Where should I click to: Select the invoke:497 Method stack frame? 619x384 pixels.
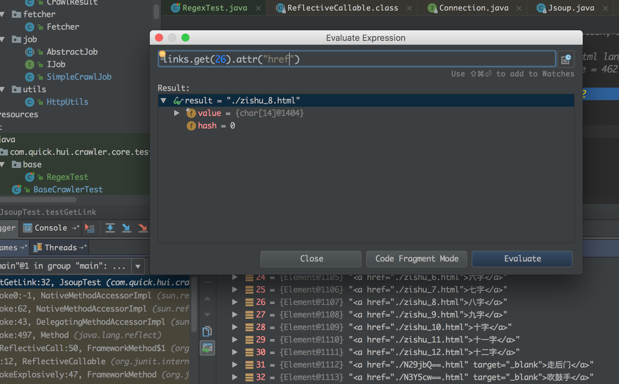point(95,335)
